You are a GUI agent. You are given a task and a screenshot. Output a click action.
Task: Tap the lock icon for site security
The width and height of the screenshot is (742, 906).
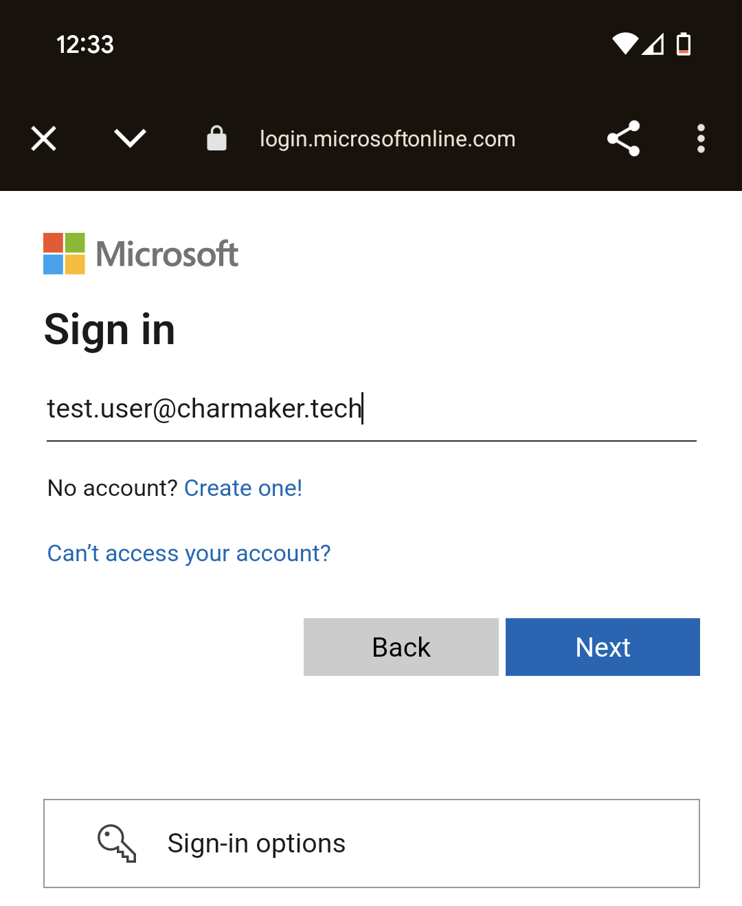pyautogui.click(x=216, y=138)
